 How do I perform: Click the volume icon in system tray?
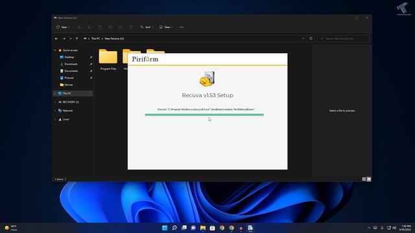395,228
